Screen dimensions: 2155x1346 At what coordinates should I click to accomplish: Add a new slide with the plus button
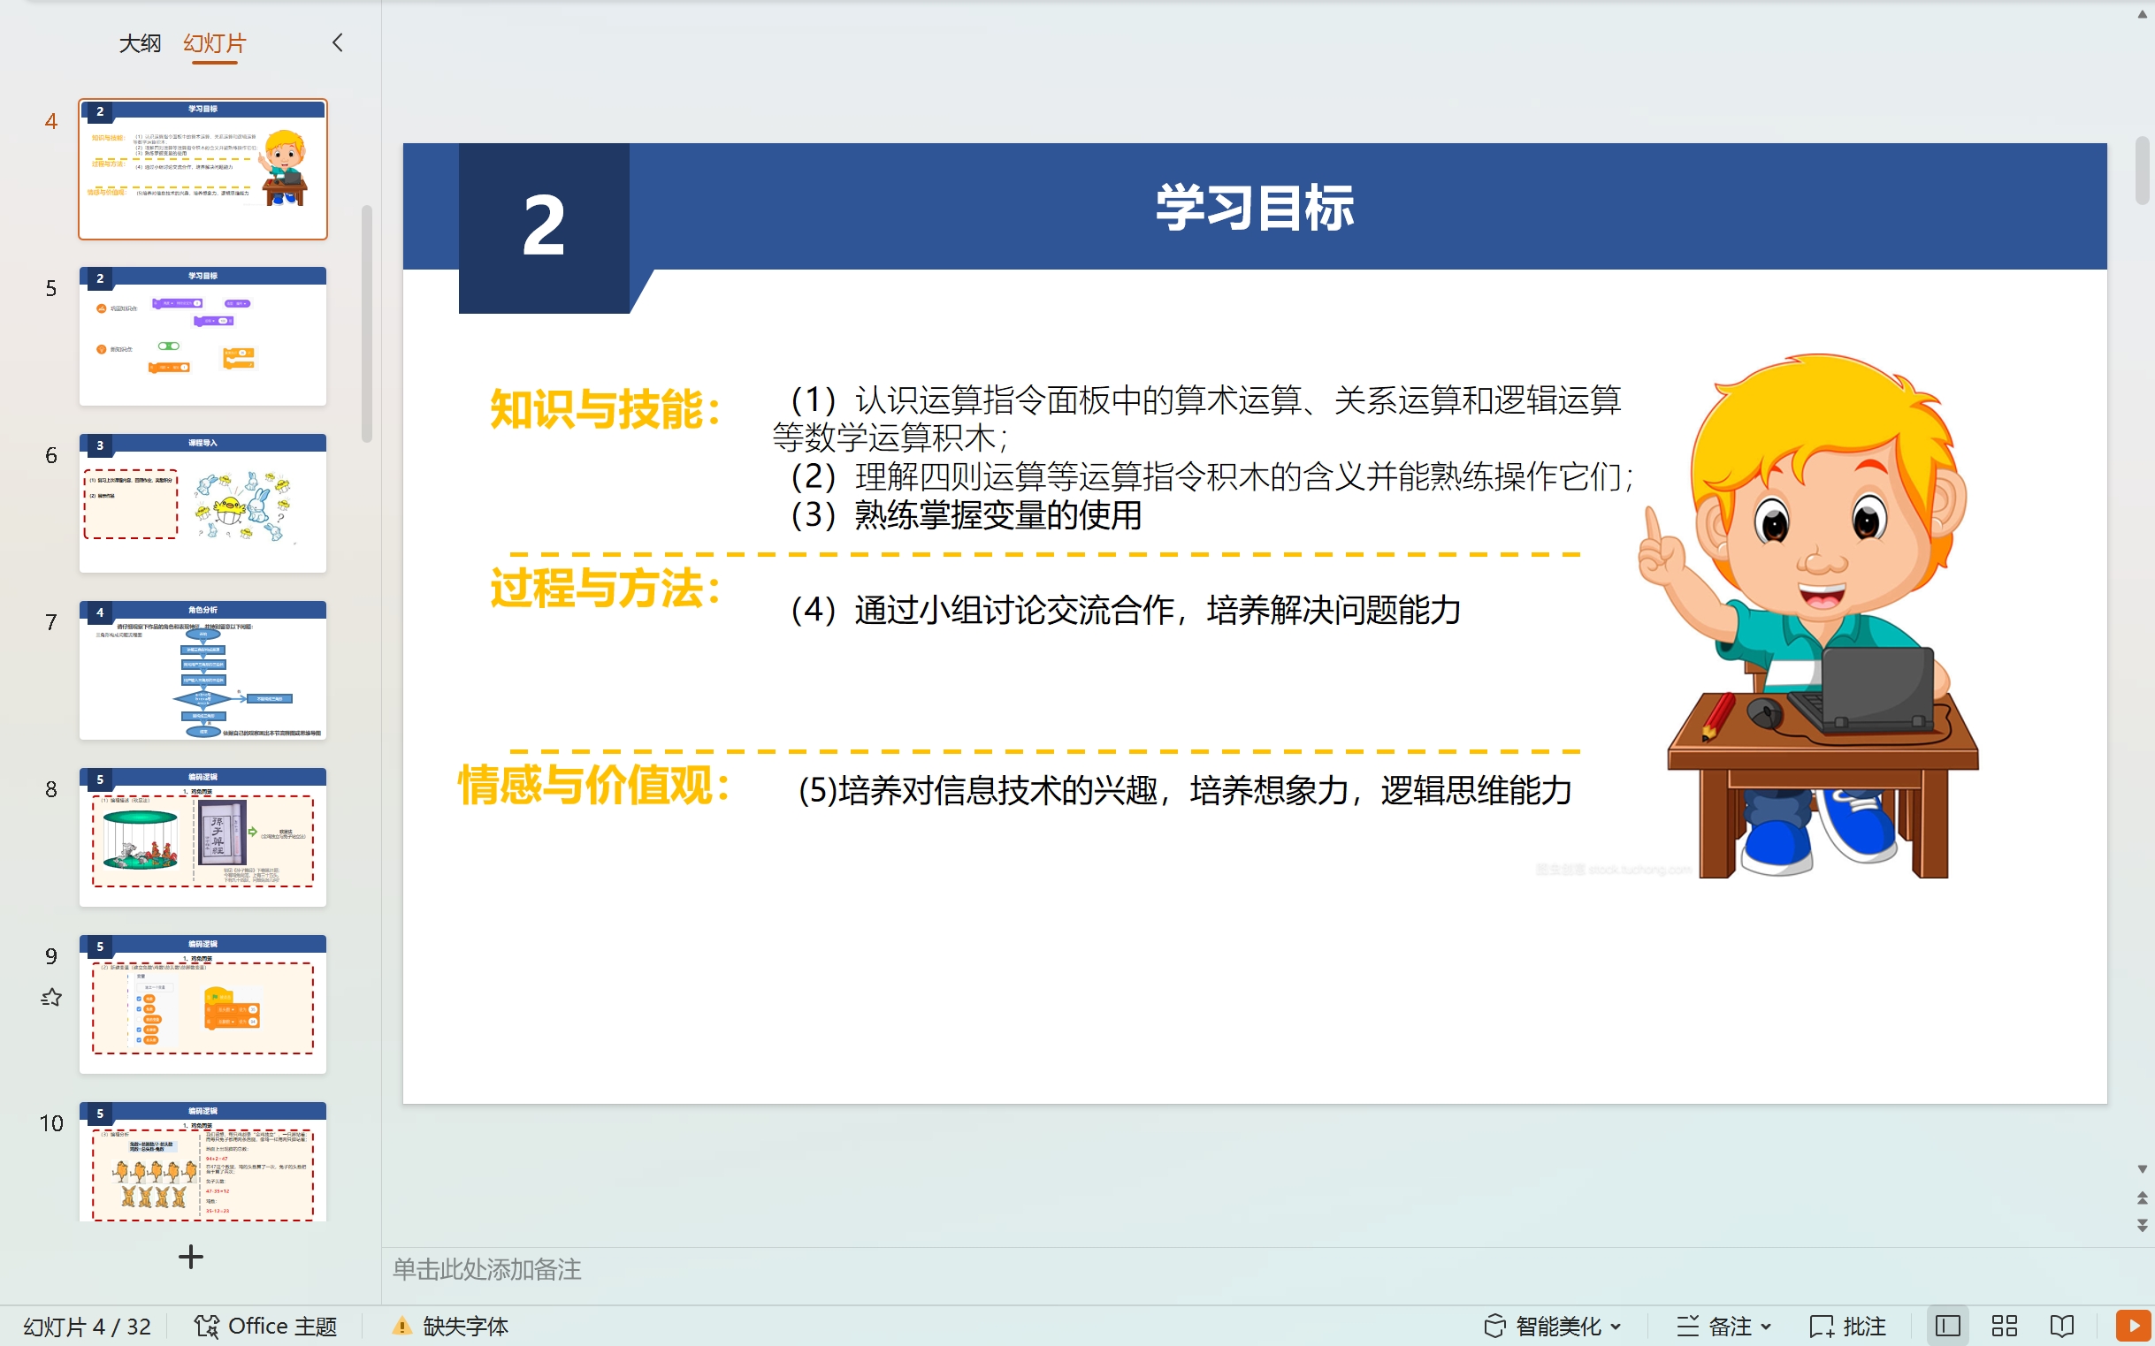pyautogui.click(x=191, y=1257)
